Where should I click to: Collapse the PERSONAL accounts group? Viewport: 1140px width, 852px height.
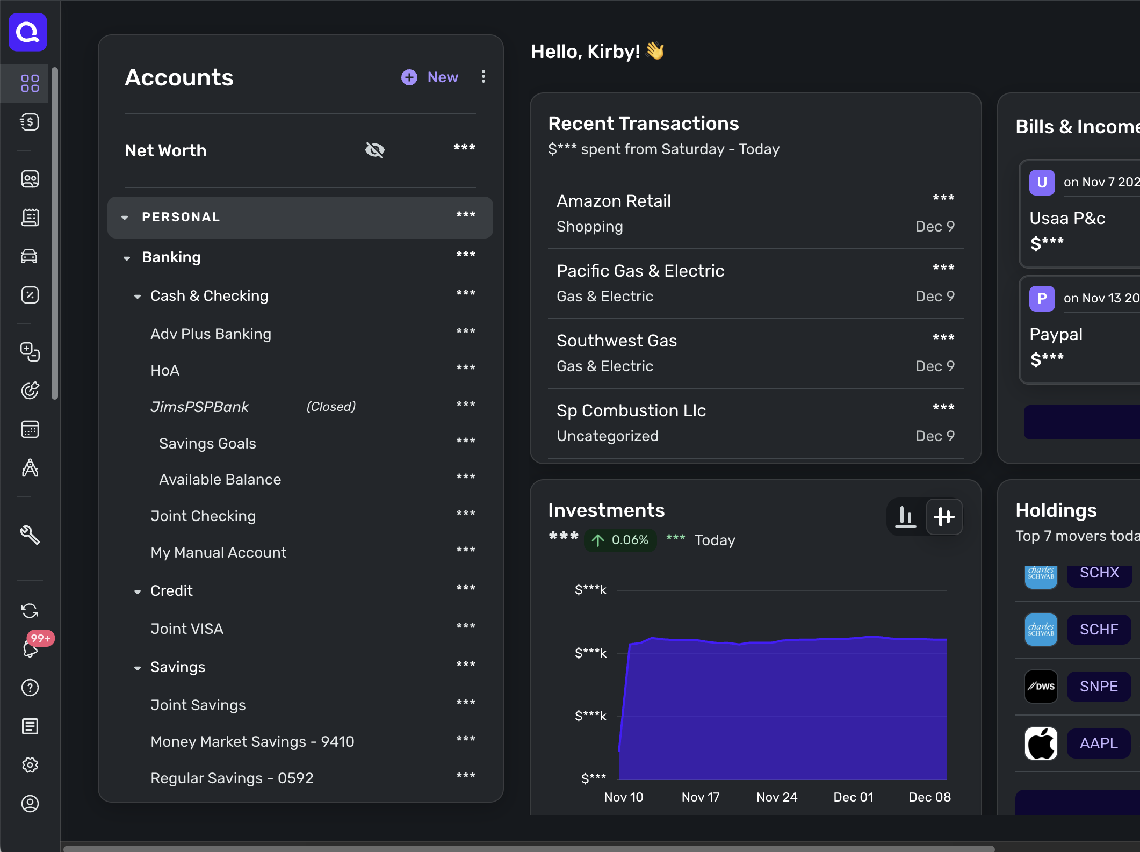pos(125,218)
